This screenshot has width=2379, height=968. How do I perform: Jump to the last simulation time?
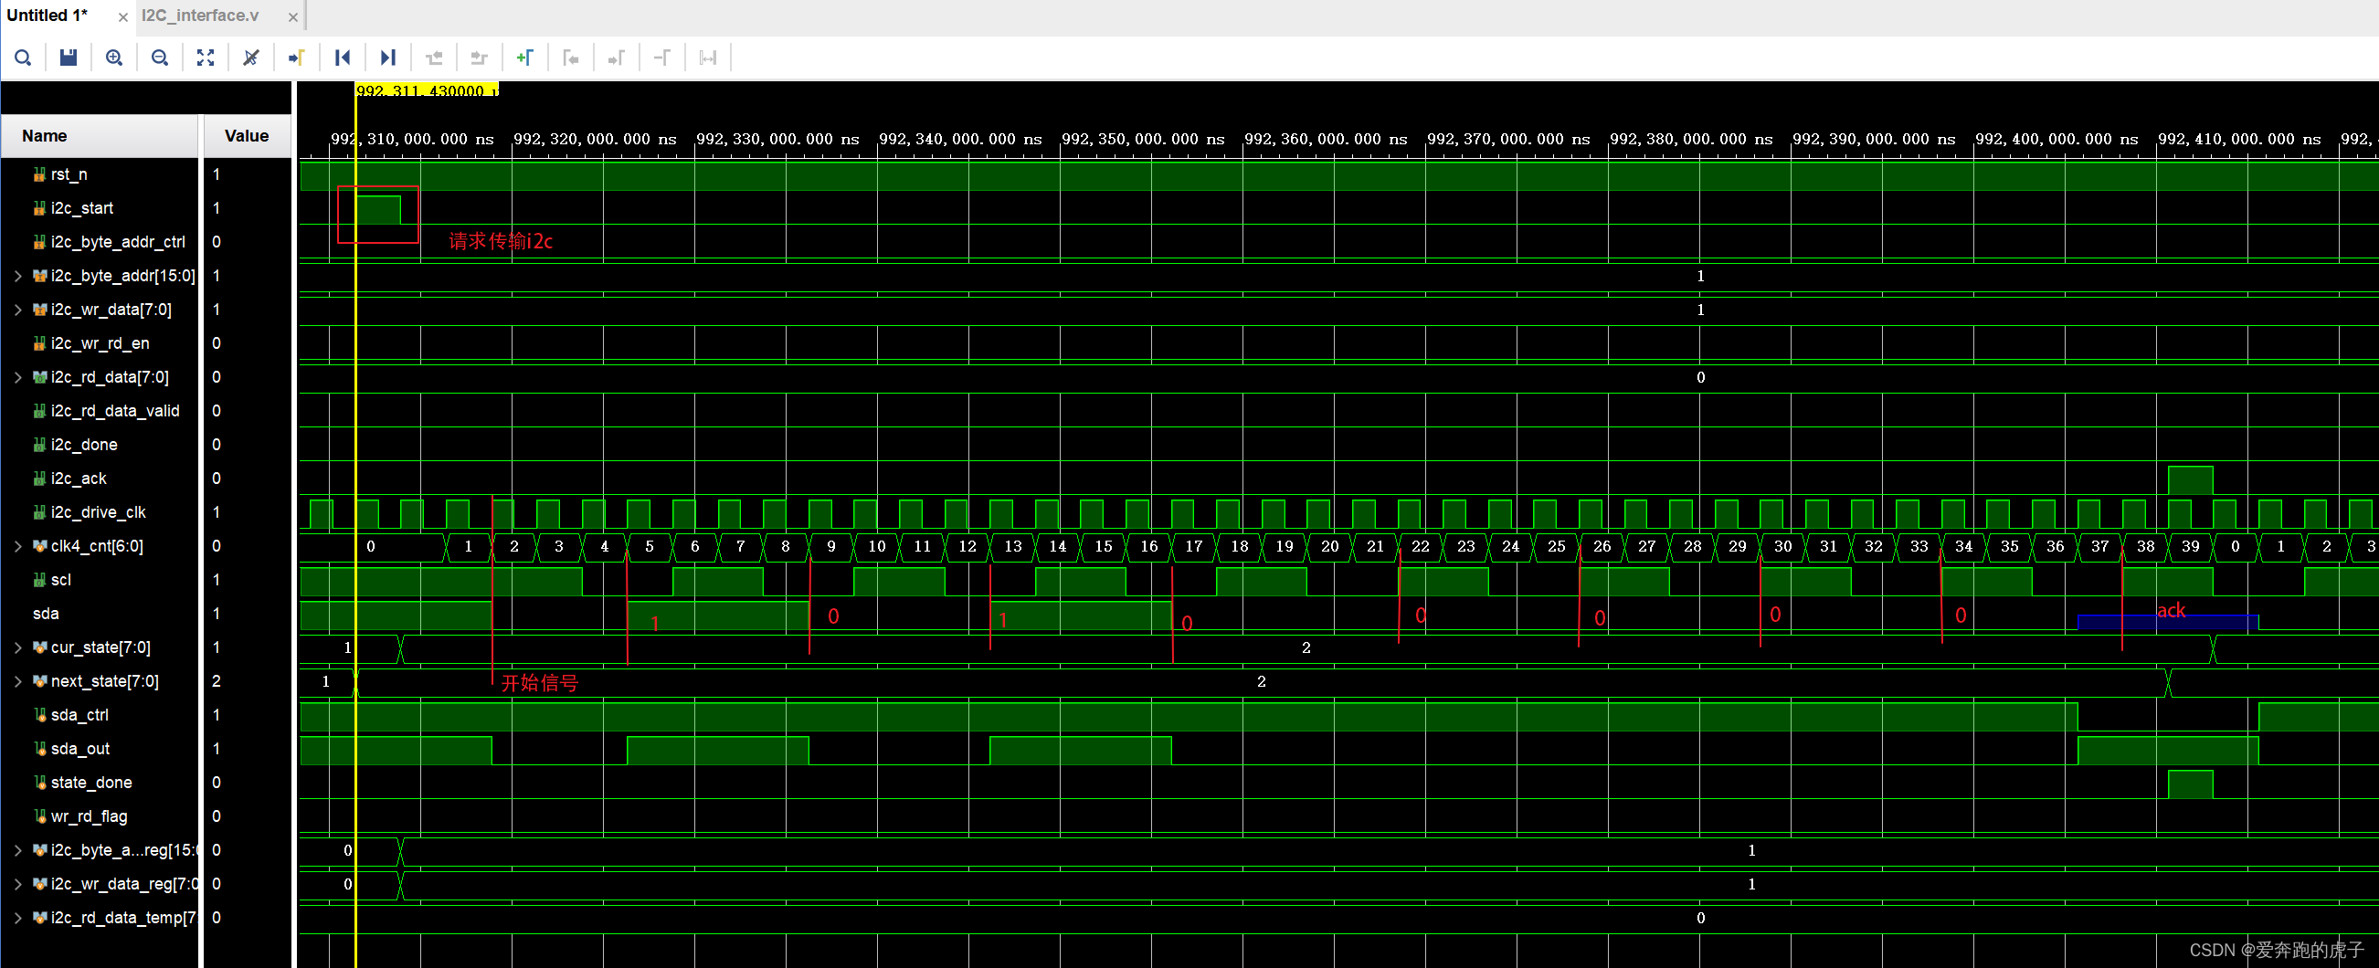[388, 58]
